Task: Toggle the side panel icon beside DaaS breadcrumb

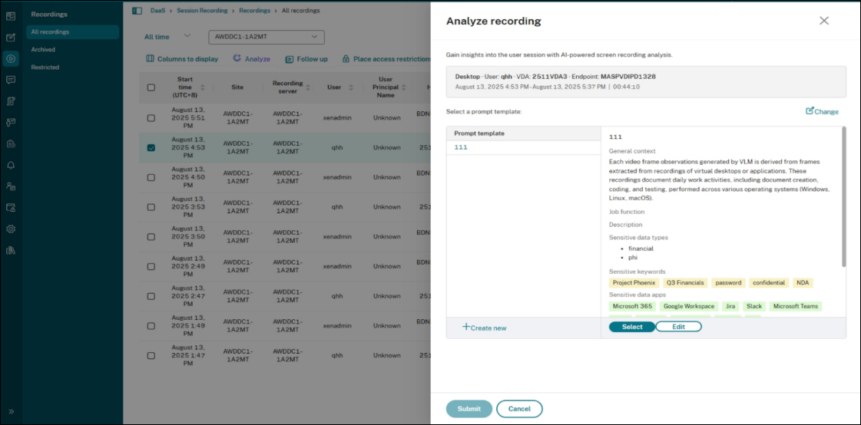Action: point(137,11)
